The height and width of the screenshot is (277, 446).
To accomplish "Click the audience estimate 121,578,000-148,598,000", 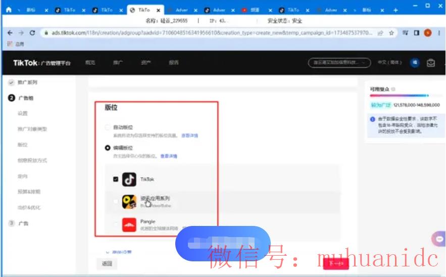I will (417, 105).
